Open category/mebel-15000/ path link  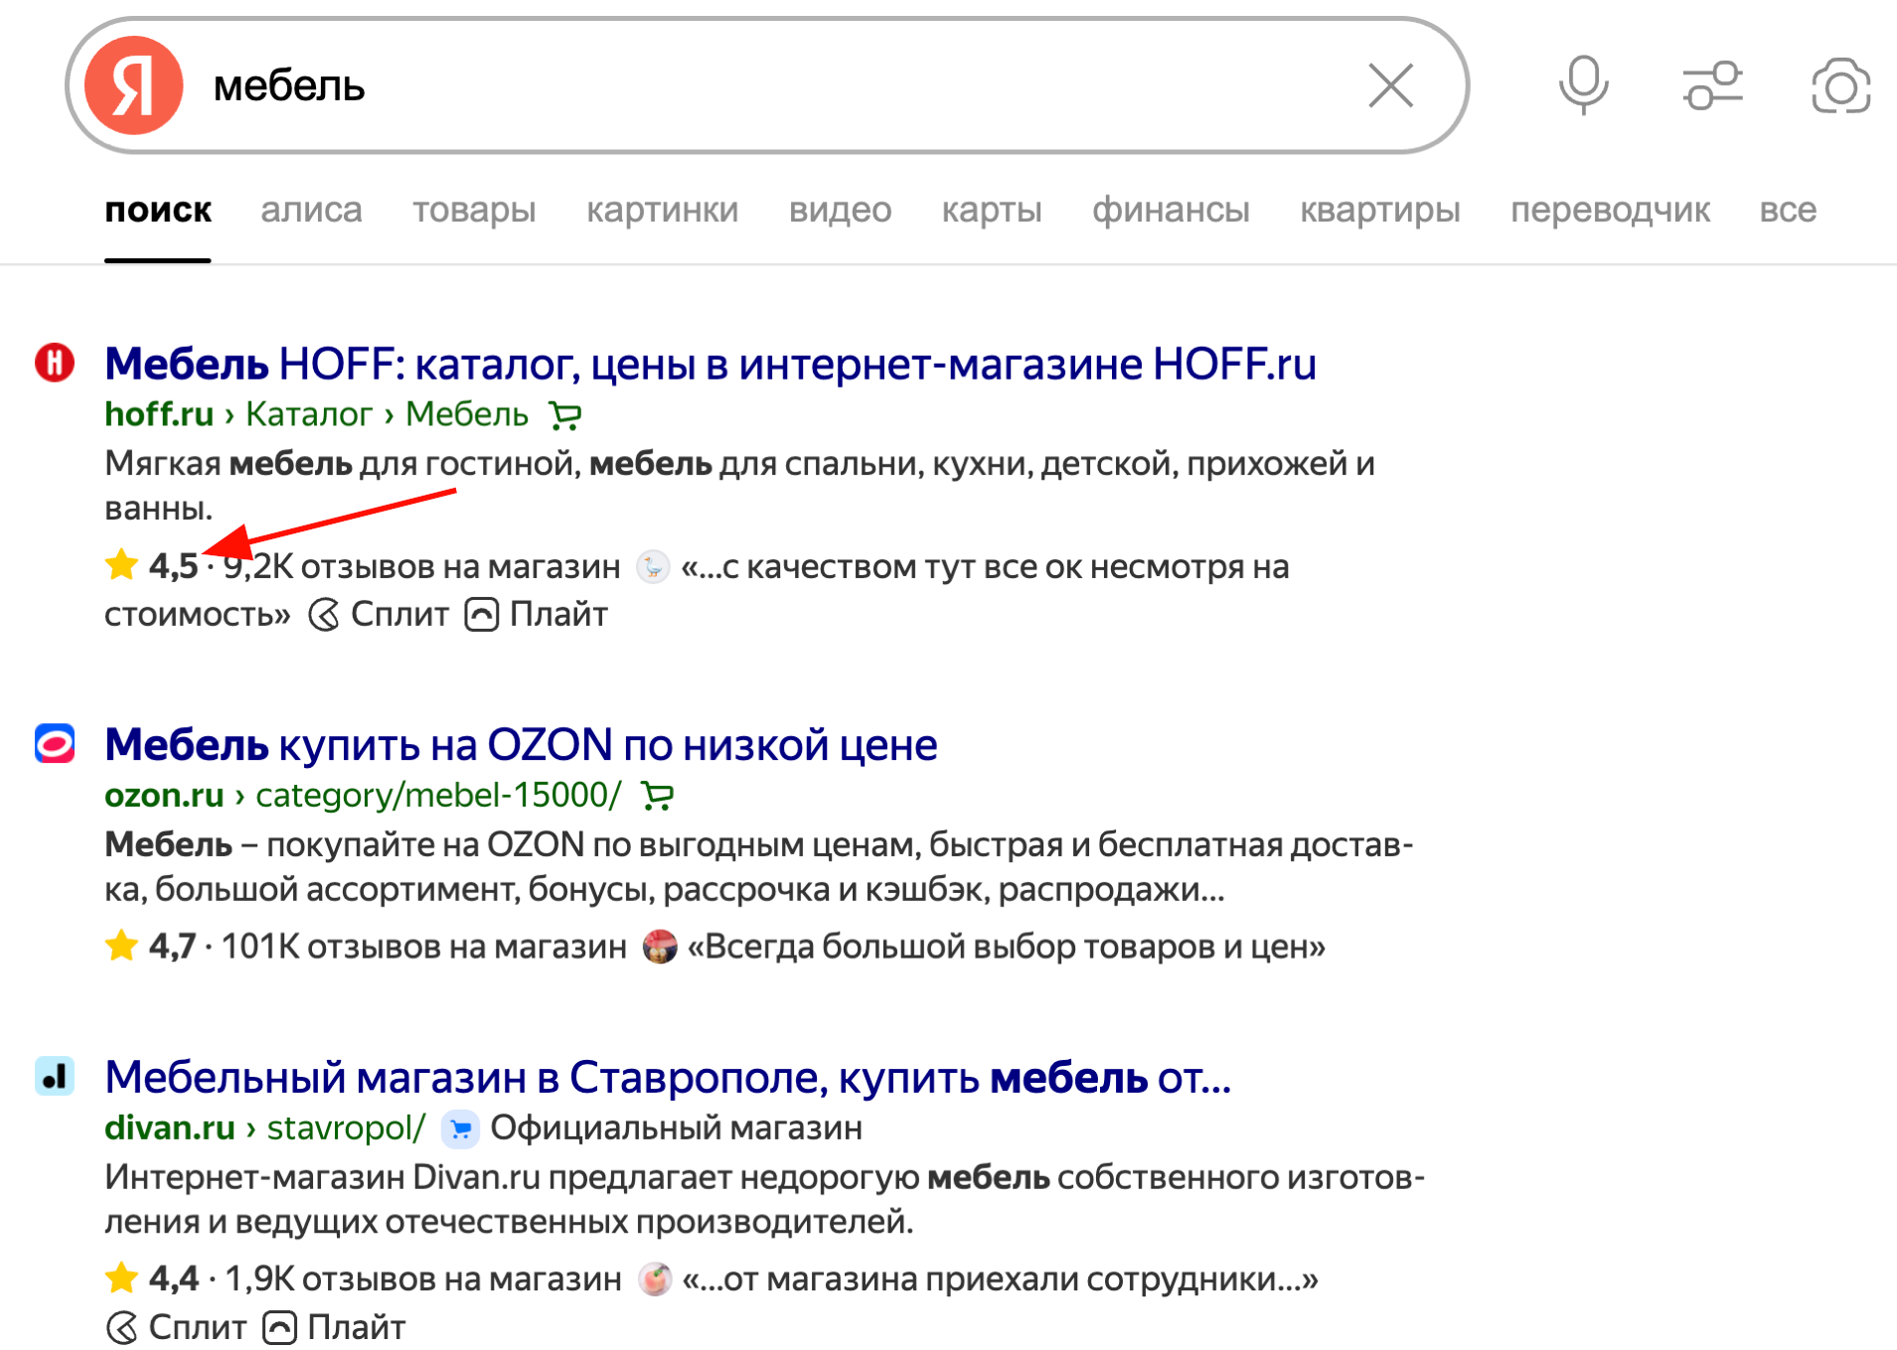point(438,795)
